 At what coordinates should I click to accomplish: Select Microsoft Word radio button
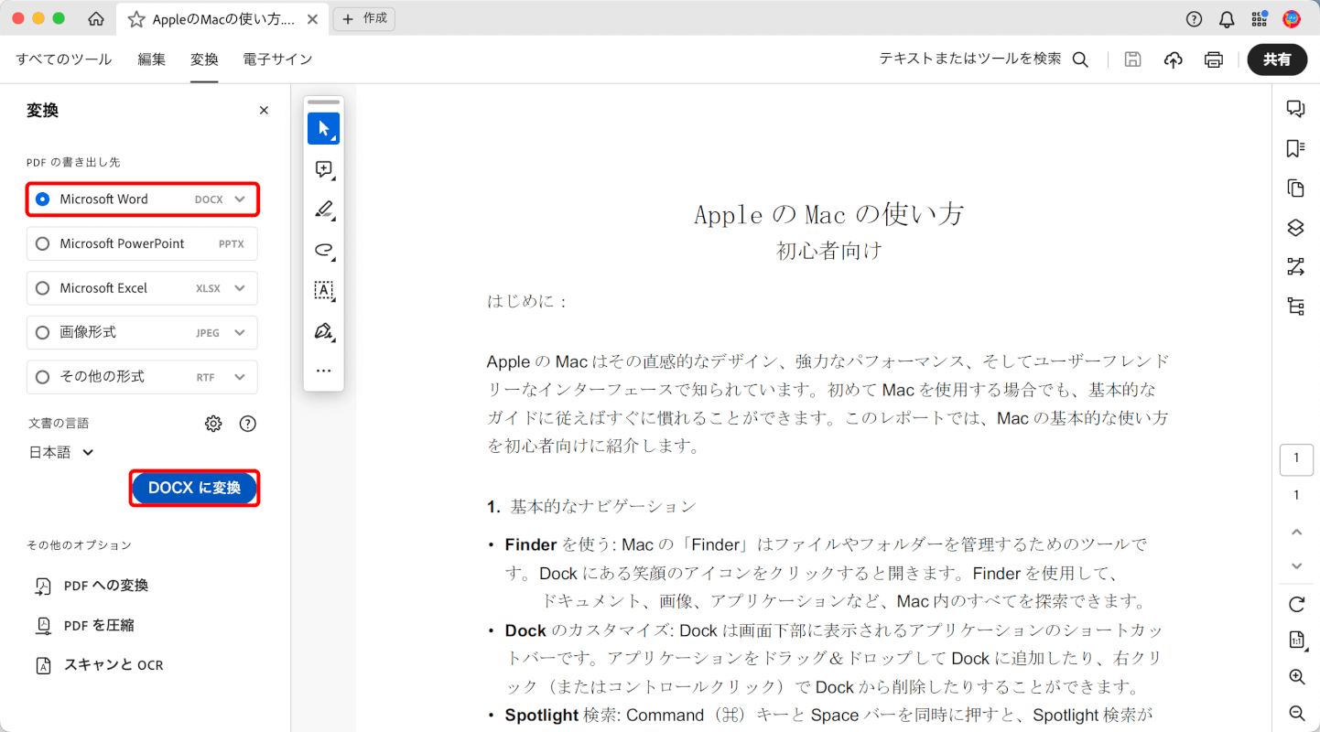click(42, 199)
